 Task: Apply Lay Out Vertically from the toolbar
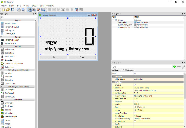tap(54, 10)
